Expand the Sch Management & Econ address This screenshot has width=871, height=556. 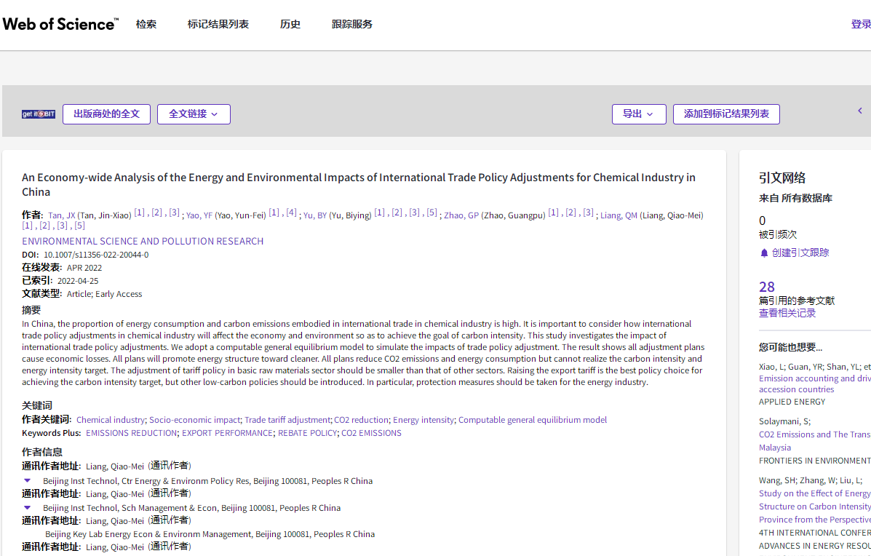pos(28,507)
